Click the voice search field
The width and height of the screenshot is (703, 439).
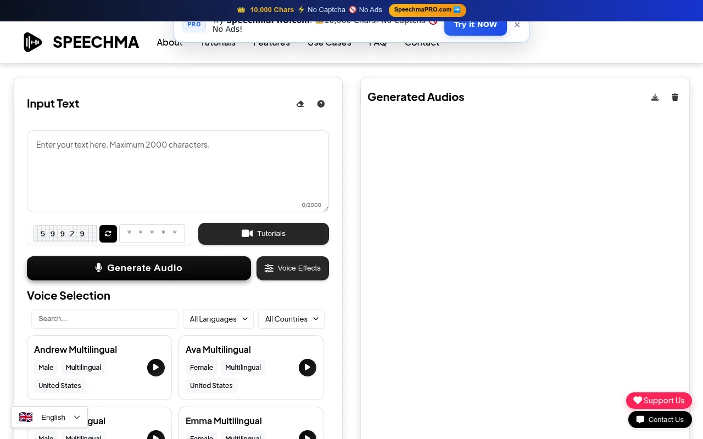tap(105, 319)
